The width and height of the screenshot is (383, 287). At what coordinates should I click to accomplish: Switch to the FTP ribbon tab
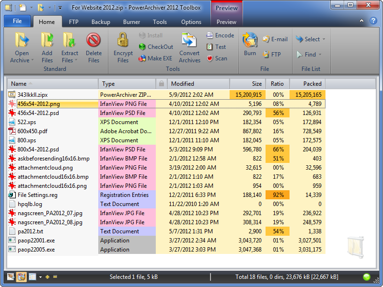click(73, 22)
